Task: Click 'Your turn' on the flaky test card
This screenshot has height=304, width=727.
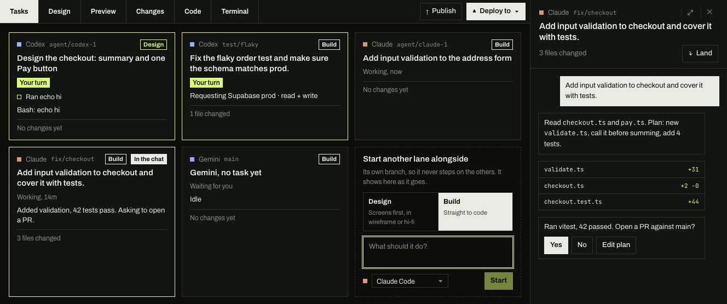Action: pyautogui.click(x=206, y=83)
